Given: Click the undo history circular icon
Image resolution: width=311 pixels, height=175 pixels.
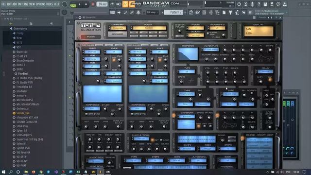Looking at the screenshot, I should click(x=239, y=4).
